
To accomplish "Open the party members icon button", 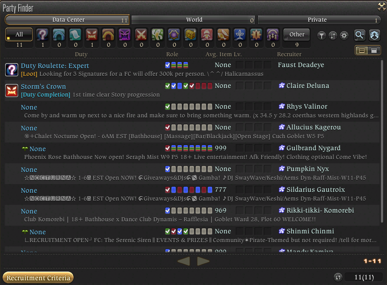I will point(374,35).
